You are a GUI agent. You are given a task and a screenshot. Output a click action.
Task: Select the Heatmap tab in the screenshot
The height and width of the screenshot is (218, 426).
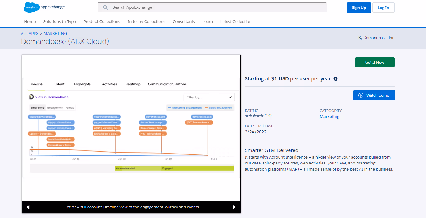(x=133, y=84)
